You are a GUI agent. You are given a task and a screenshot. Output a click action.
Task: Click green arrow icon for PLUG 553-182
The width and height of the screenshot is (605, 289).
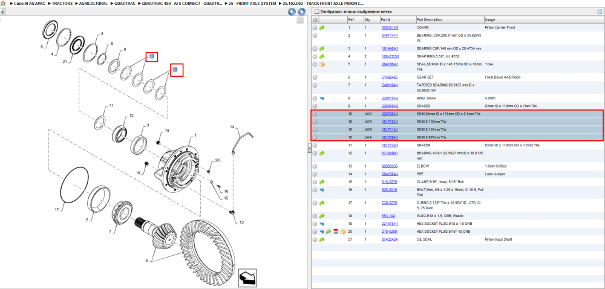(322, 216)
